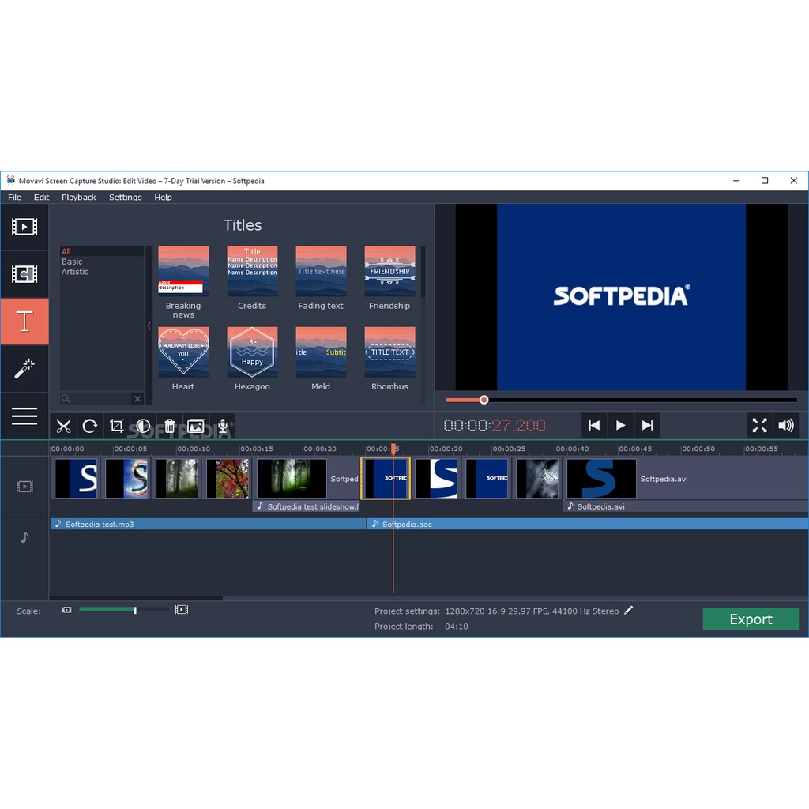Click the zoom in scale icon

tap(182, 610)
